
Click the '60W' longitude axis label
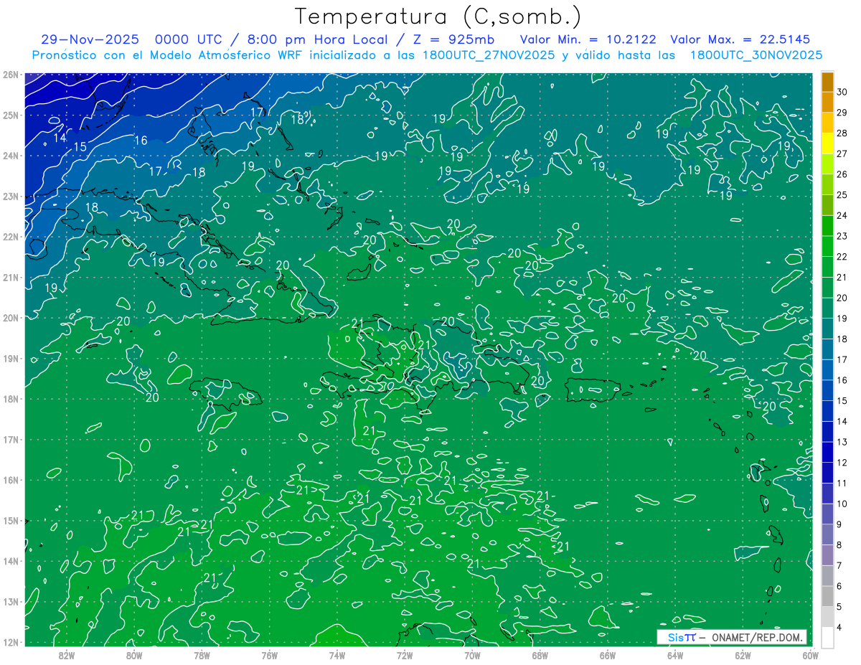810,655
